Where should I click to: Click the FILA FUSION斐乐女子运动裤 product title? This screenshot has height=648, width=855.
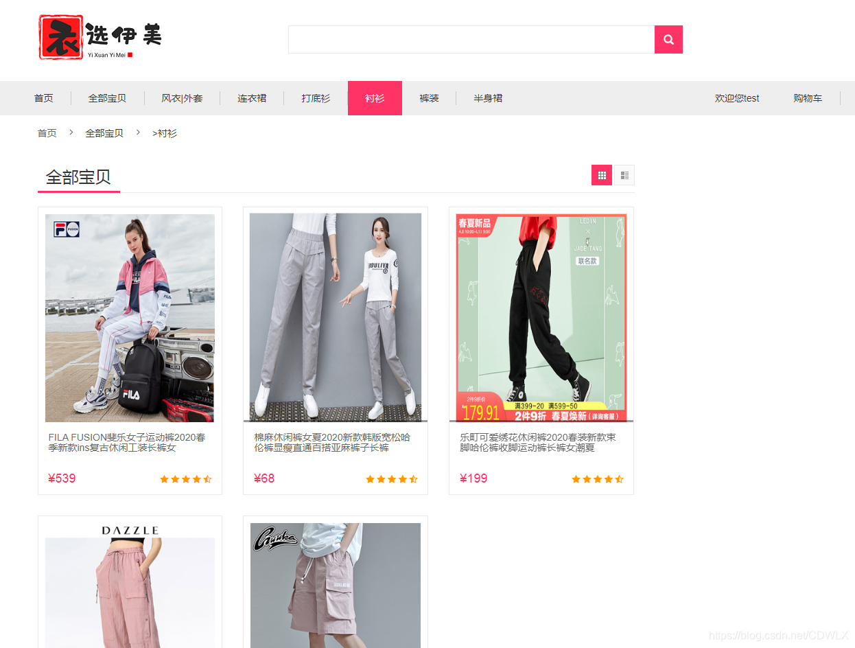tap(127, 442)
